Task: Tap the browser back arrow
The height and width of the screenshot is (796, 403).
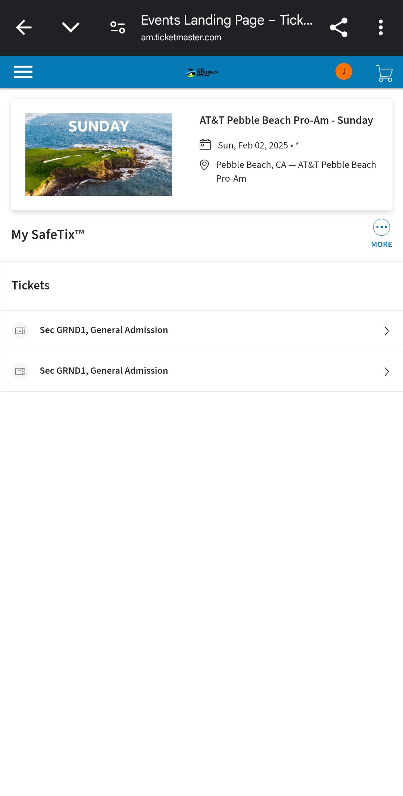Action: click(x=24, y=28)
